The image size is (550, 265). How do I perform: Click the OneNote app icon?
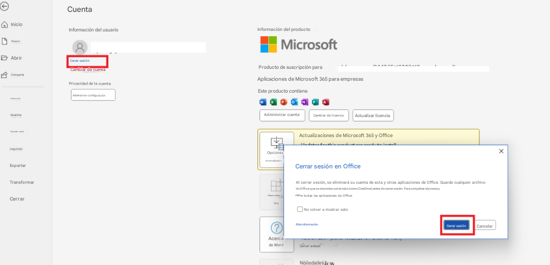(x=305, y=102)
